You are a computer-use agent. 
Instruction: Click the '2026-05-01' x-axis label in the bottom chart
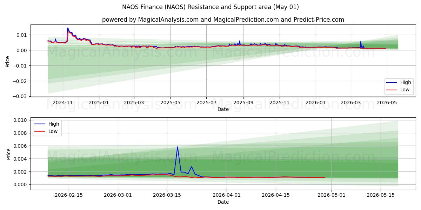point(332,196)
